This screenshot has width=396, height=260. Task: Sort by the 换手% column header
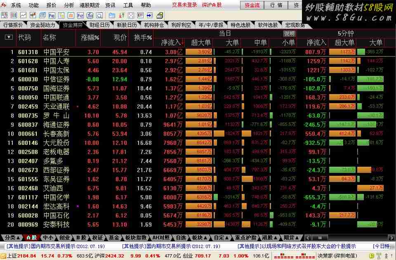click(x=143, y=38)
